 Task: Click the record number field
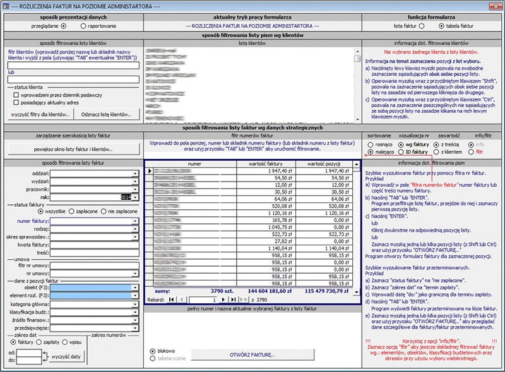(203, 300)
